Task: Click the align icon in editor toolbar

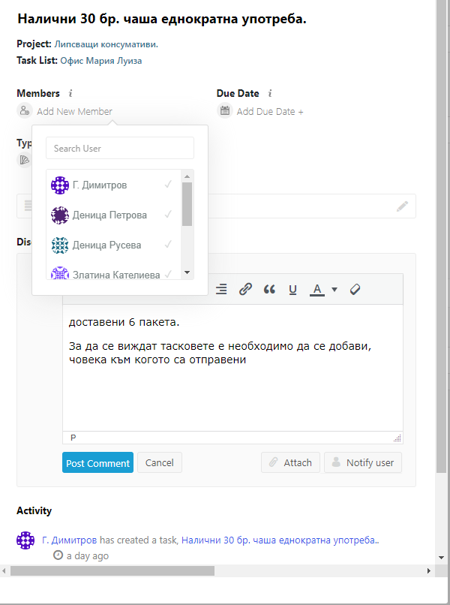Action: 221,289
